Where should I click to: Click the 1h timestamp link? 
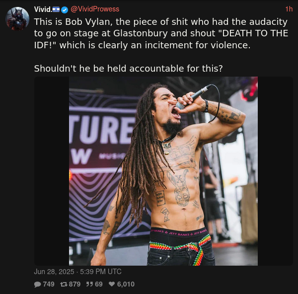click(289, 9)
